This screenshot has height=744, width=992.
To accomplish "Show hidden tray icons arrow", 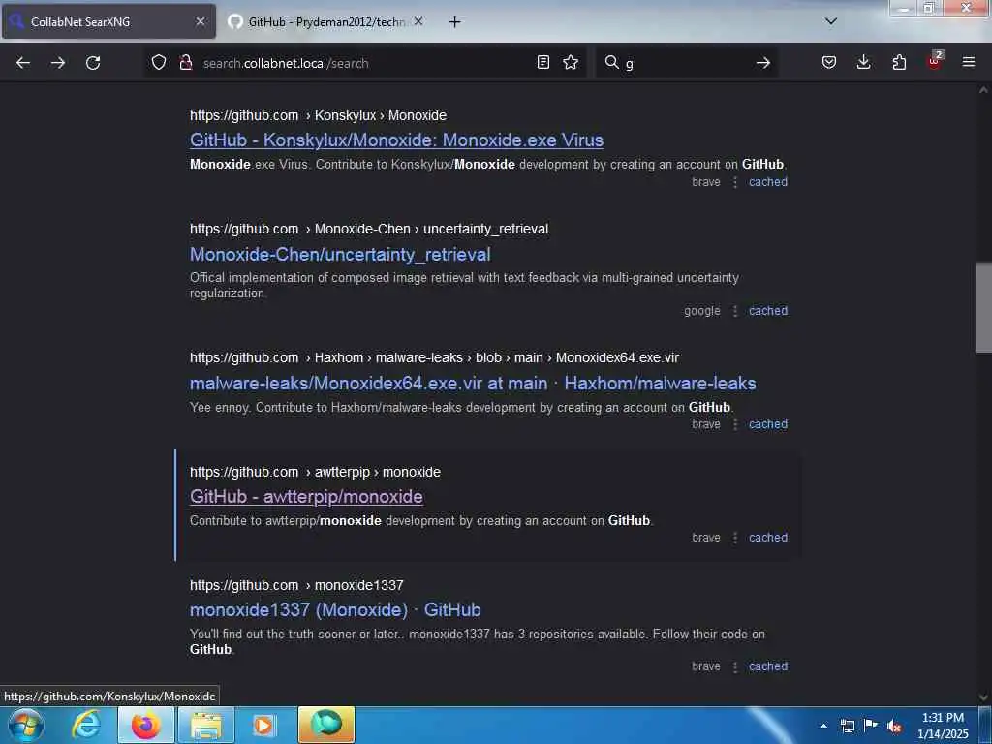I will pyautogui.click(x=823, y=726).
